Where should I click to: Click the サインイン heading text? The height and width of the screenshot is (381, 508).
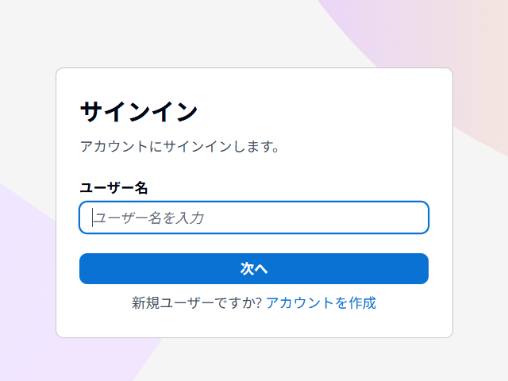(x=139, y=112)
